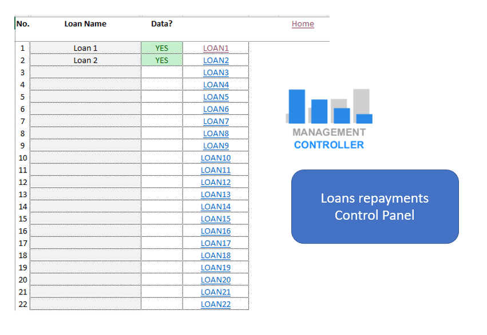Open the LOAN10 hyperlink
The width and height of the screenshot is (487, 335).
point(216,158)
